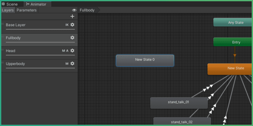This screenshot has height=126, width=253.
Task: Switch to the Parameters tab
Action: click(x=27, y=10)
